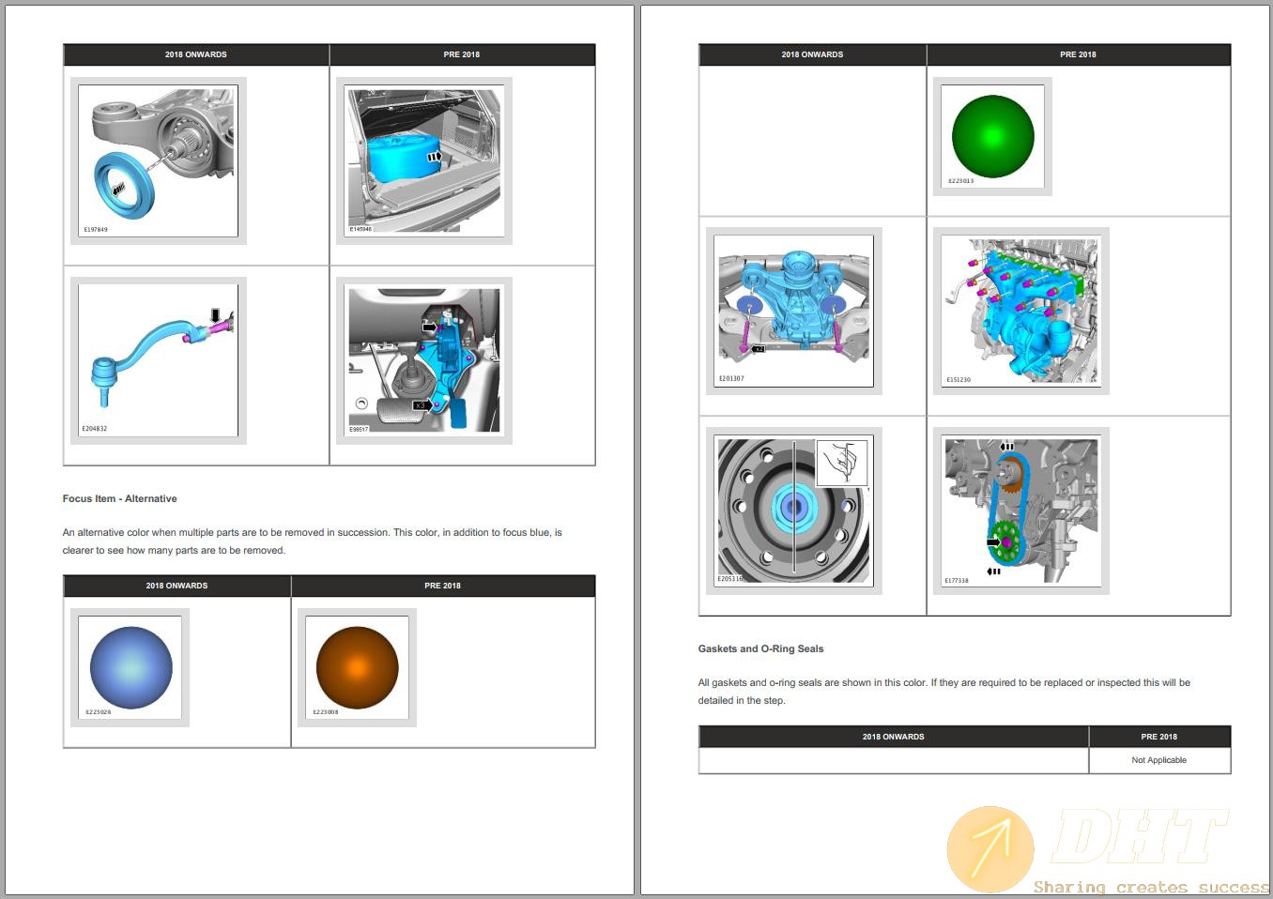Image resolution: width=1273 pixels, height=899 pixels.
Task: Click the 'Not Applicable' table cell
Action: coord(1159,760)
